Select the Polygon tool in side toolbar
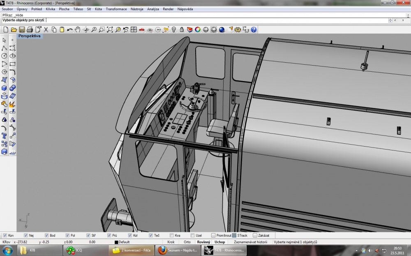 coord(4,72)
